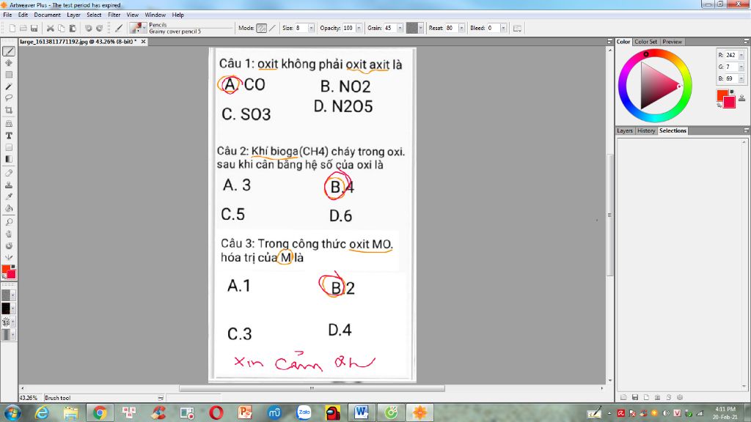Select the Pan hand tool
The image size is (751, 422).
click(9, 234)
